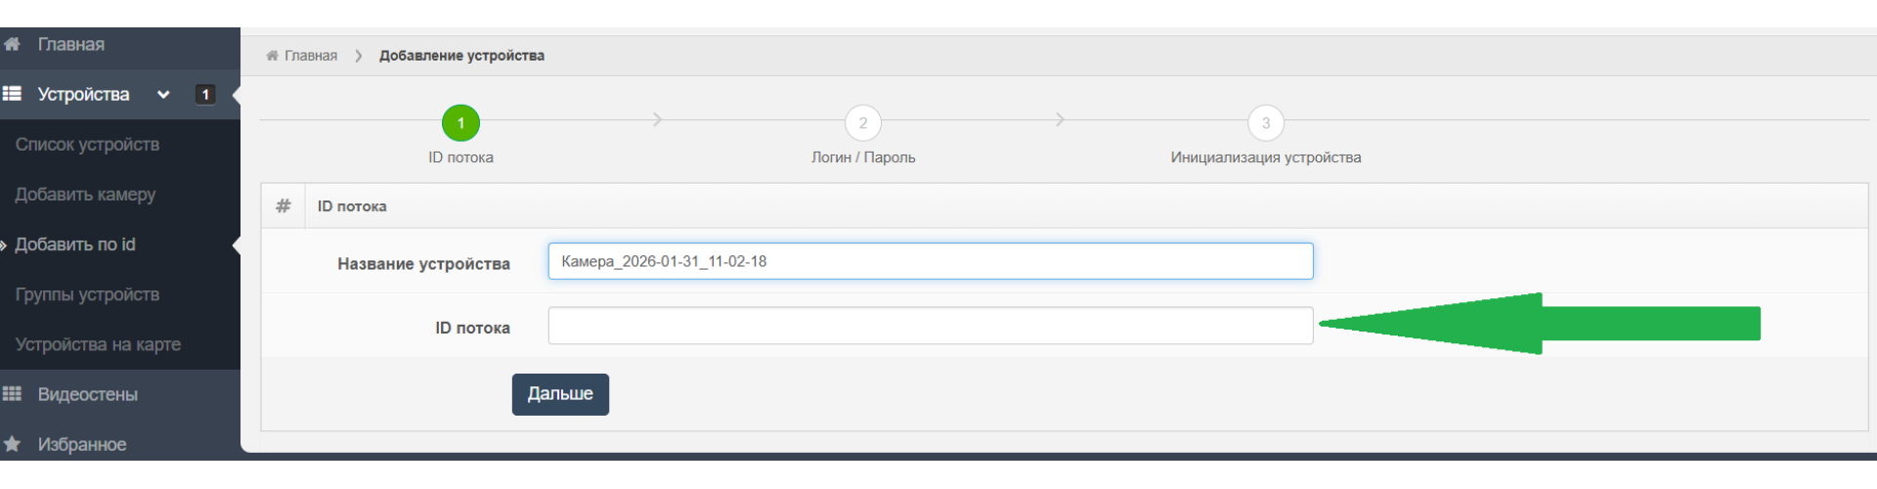The image size is (1877, 489).
Task: Choose Добавить по id in the sidebar
Action: (x=75, y=244)
